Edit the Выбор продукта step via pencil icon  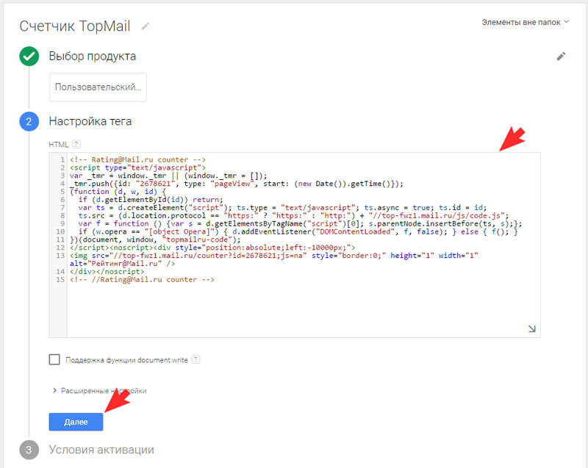click(x=561, y=57)
